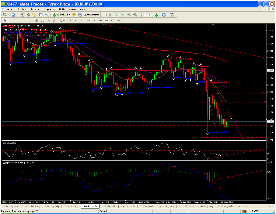Open the Affichage menu
276x214 pixels.
pyautogui.click(x=22, y=9)
